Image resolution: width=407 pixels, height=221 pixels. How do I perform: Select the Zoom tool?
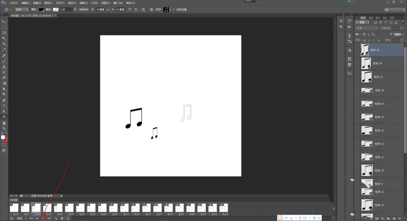coord(4,128)
